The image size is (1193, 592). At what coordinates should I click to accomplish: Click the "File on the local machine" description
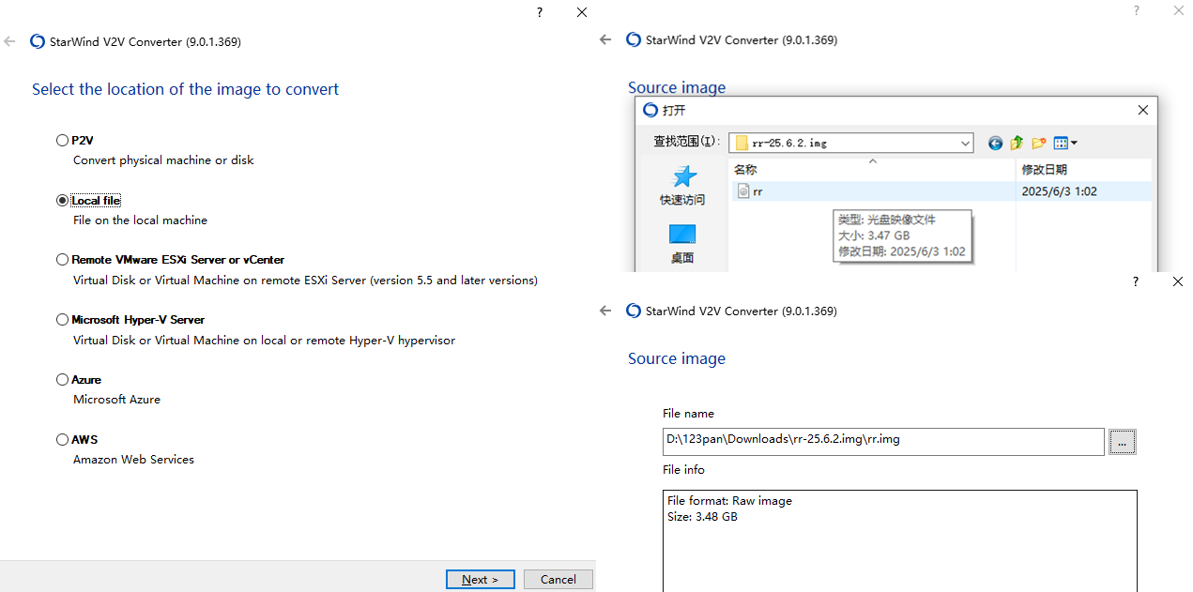[x=140, y=220]
